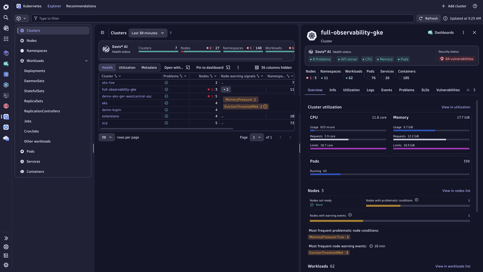Click clock icon in EvictionThresholdMet tag

pyautogui.click(x=265, y=107)
